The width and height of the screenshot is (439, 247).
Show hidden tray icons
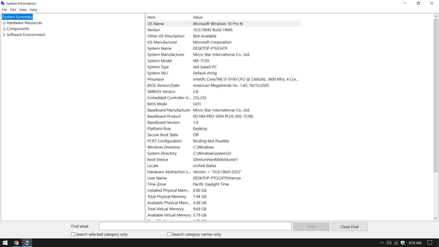[382, 243]
